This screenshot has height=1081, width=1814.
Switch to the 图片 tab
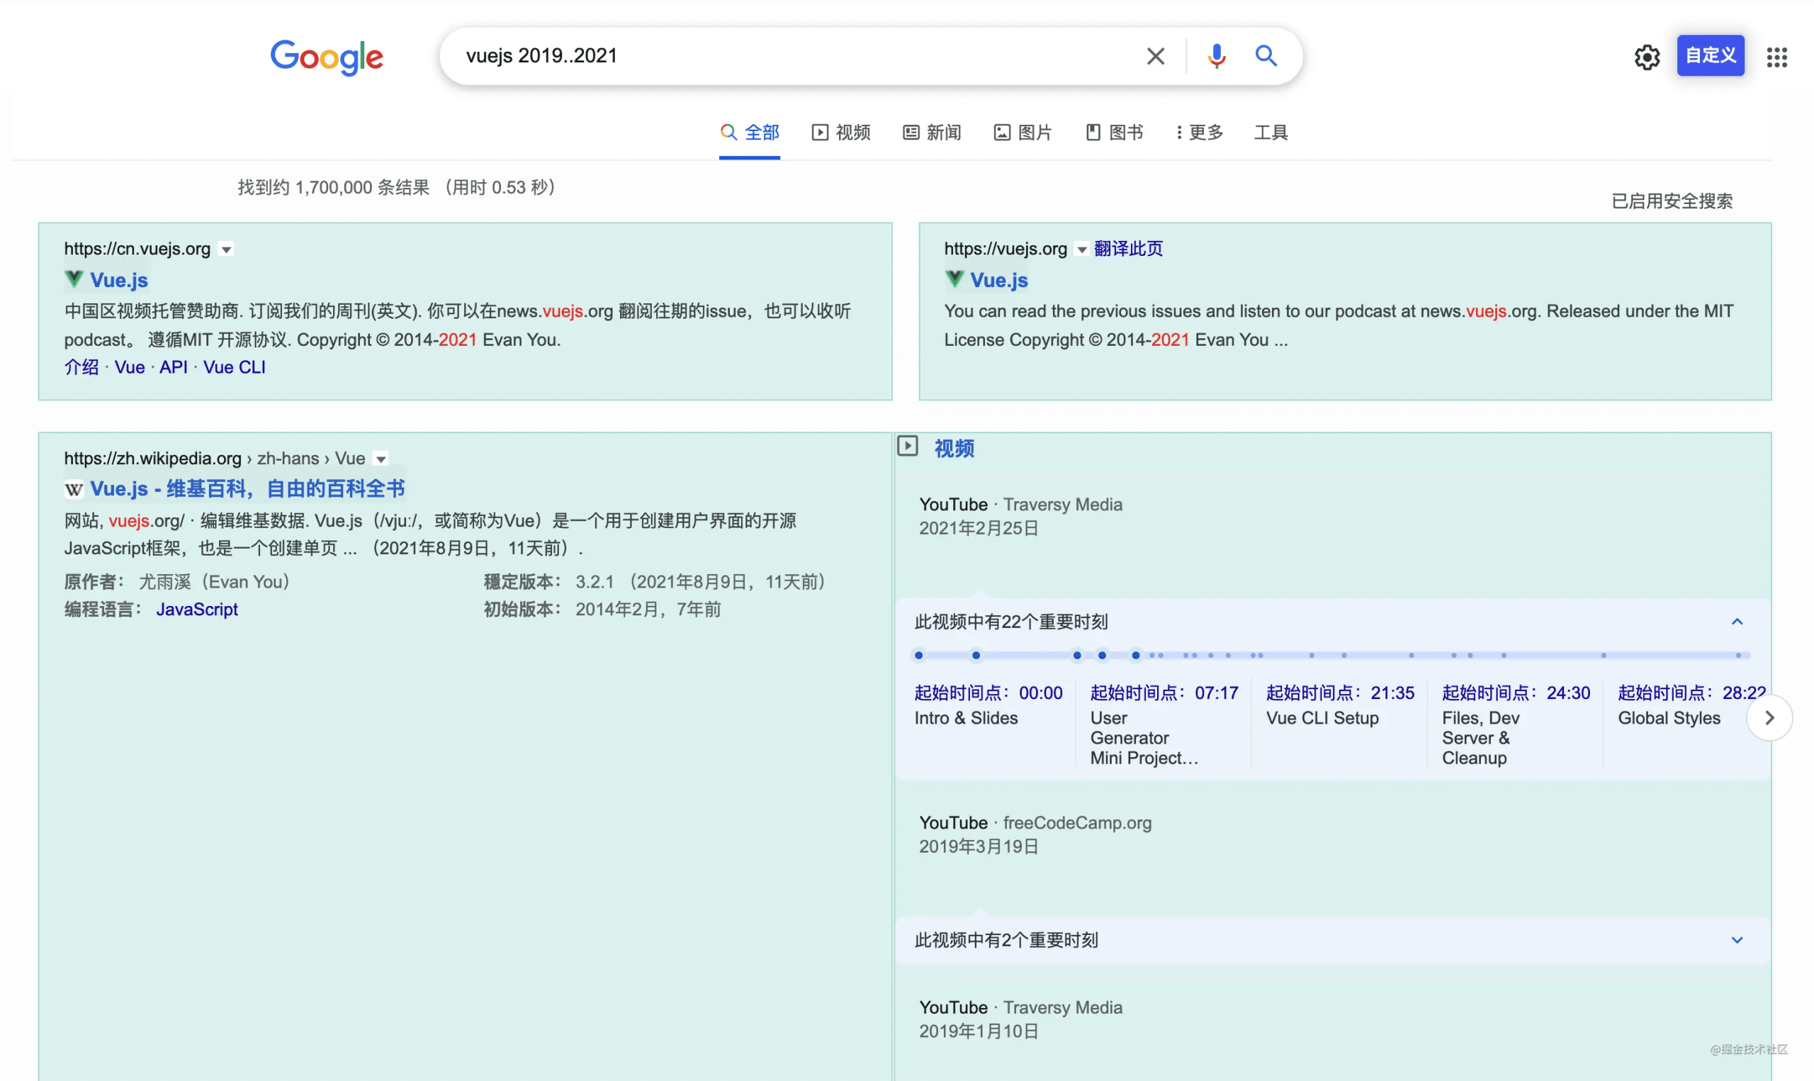[x=1023, y=133]
